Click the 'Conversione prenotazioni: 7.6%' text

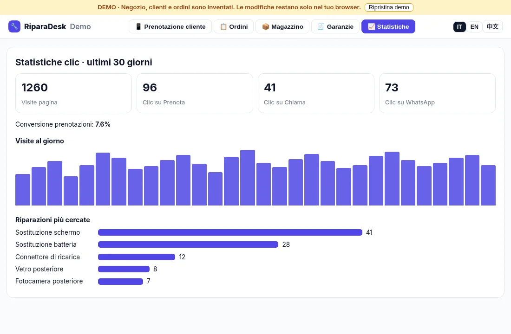tap(63, 124)
